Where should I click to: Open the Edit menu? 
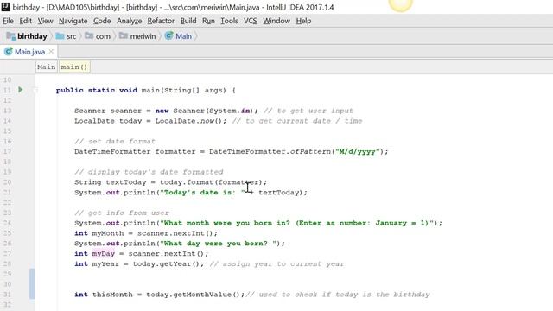[25, 21]
